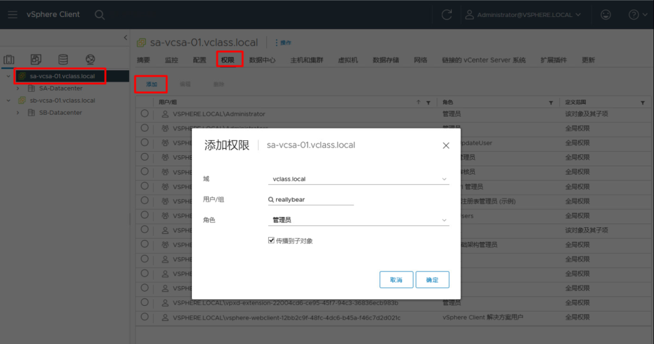Image resolution: width=654 pixels, height=344 pixels.
Task: Click the user icon of VSPHERE.LOCAL\Administrator row
Action: pos(165,114)
